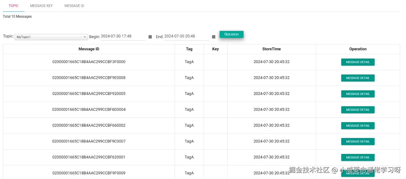The image size is (406, 179).
Task: Click into the Begin date input field
Action: point(123,36)
